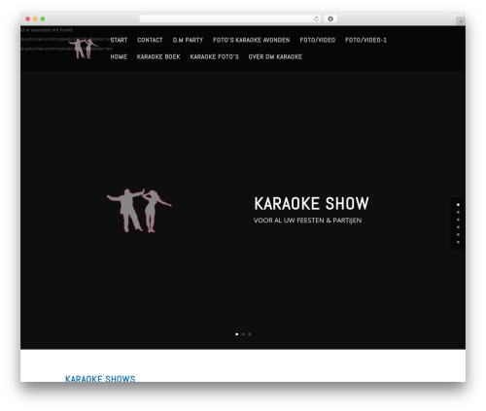The height and width of the screenshot is (411, 486).
Task: Jump to third section via side dot navigation
Action: tap(458, 220)
